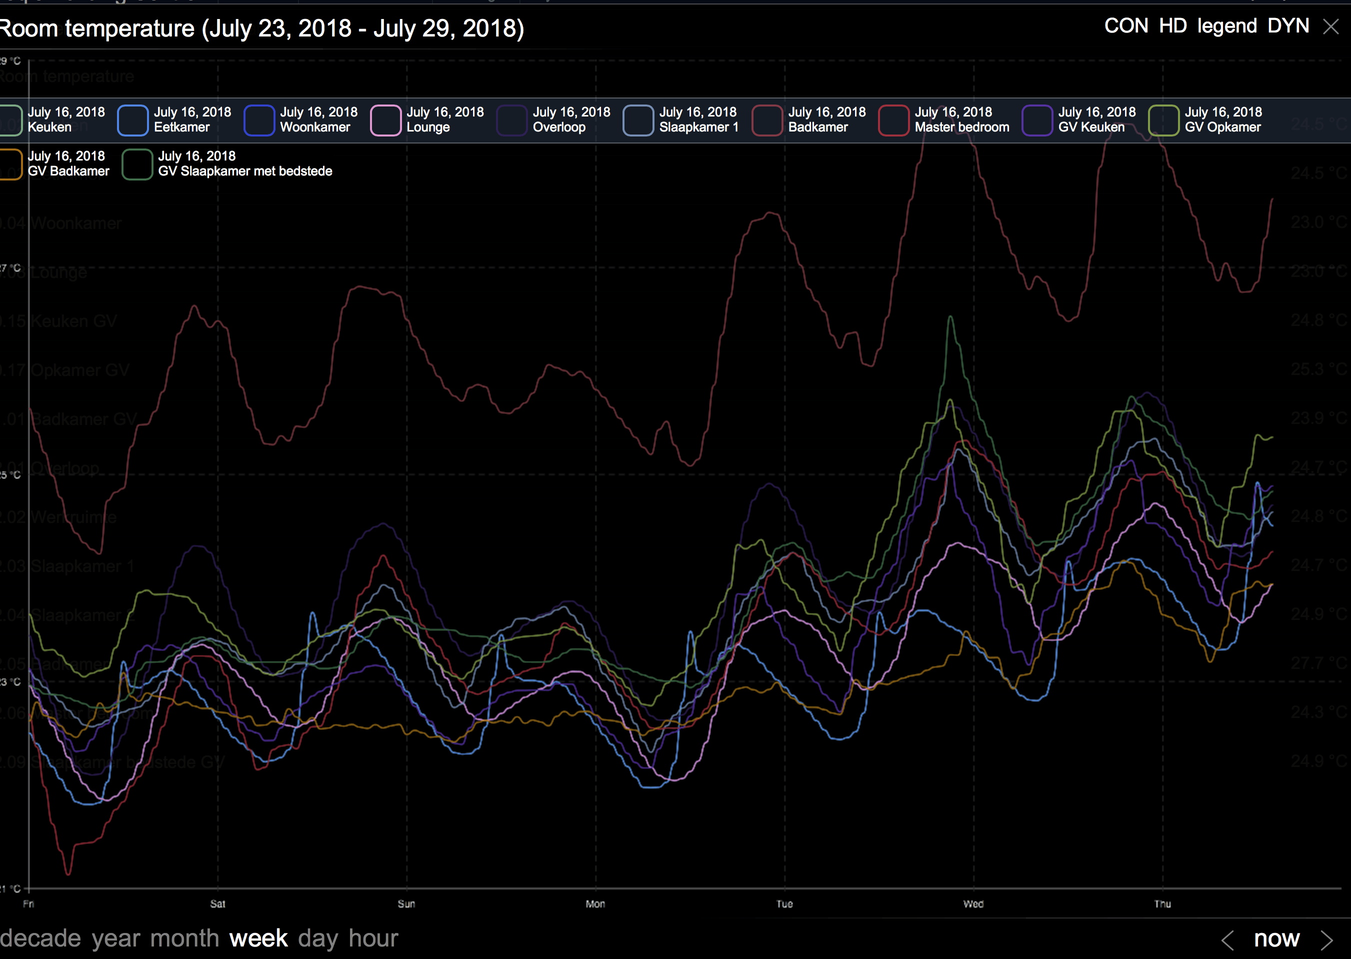Toggle the HD display option

click(1172, 26)
